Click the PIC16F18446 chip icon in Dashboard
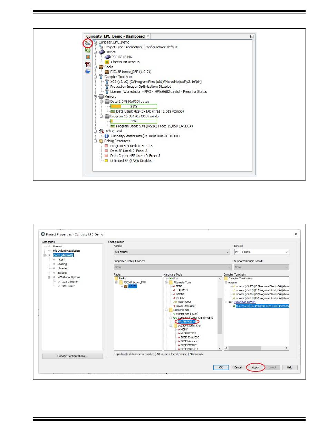328x433 pixels. [107, 57]
